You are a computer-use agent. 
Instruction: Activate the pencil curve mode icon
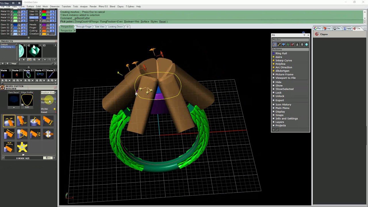pos(279,45)
